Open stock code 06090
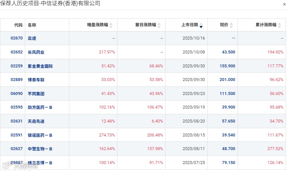Screen dimensions: 288x171 tap(17, 93)
